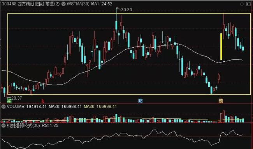Expand the WSTMA(30) indicator dropdown arrow

point(63,4)
